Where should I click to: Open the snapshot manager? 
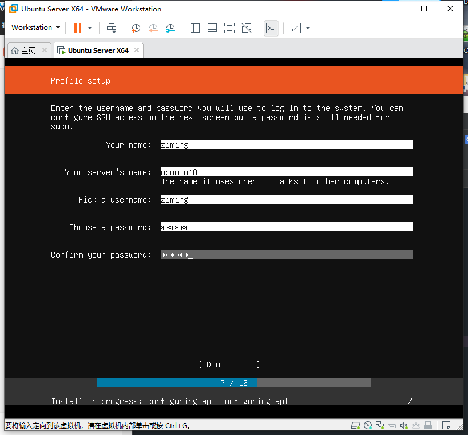(170, 28)
